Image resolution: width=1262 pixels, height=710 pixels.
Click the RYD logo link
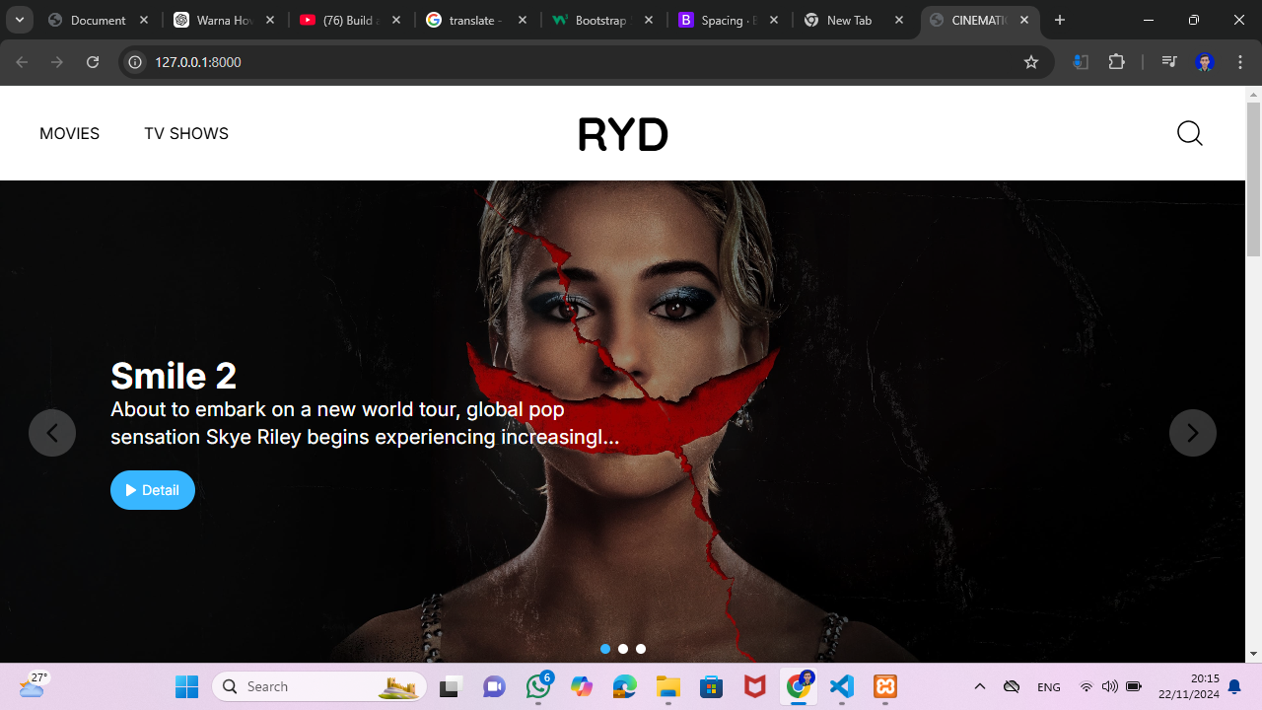pos(623,134)
